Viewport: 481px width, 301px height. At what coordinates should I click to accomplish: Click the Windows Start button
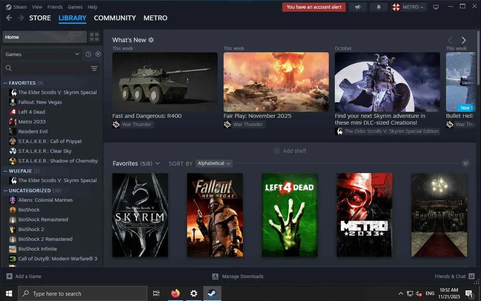click(x=9, y=293)
